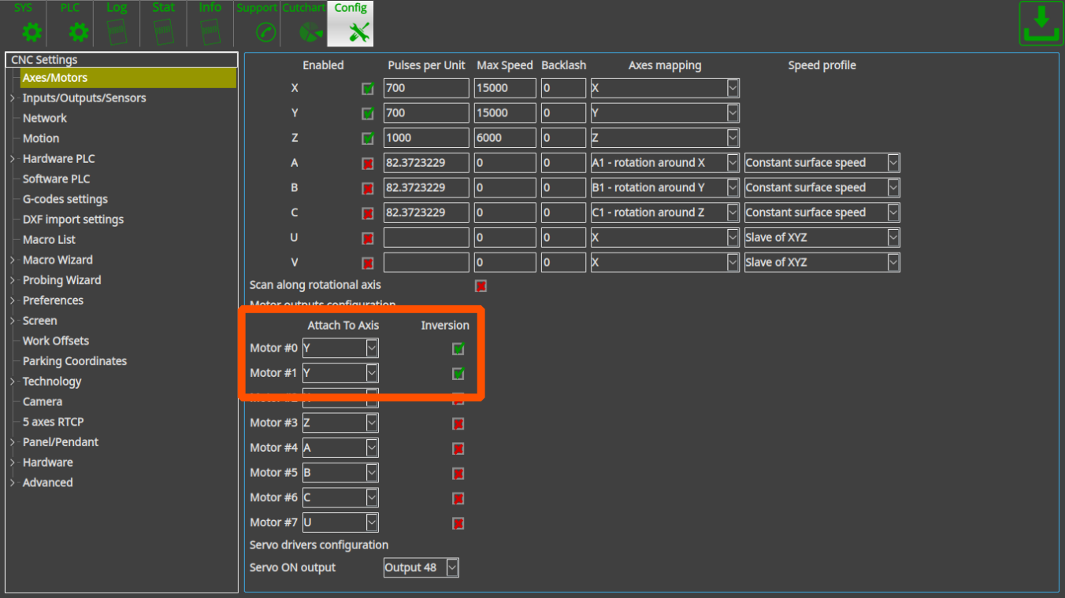Open the Log document icon
Image resolution: width=1065 pixels, height=598 pixels.
tap(117, 31)
